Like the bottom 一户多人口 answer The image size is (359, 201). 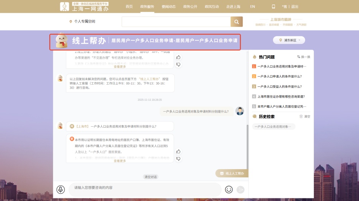pyautogui.click(x=178, y=151)
